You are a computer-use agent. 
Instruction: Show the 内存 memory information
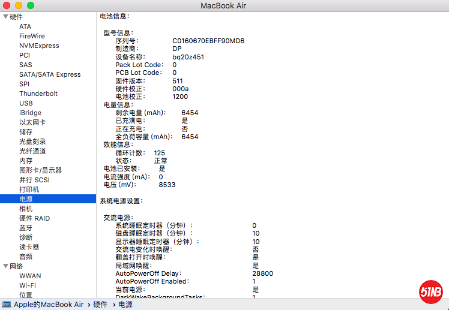tap(26, 161)
